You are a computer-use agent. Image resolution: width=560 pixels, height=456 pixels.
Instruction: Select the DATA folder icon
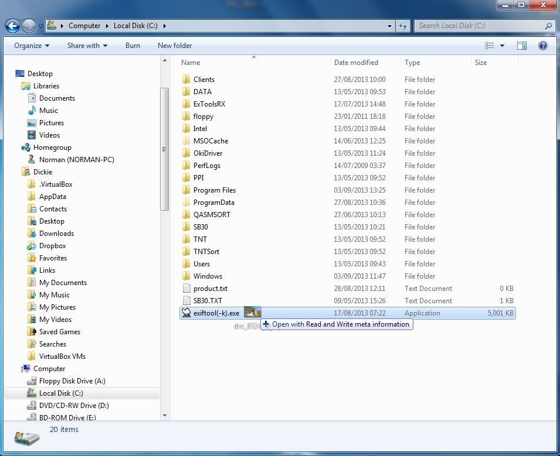(186, 92)
